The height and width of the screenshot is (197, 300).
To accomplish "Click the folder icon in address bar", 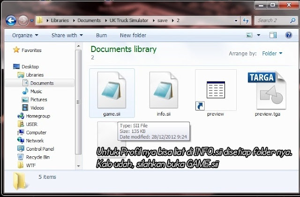I will click(x=39, y=20).
